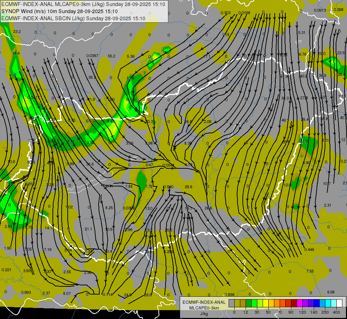
Task: Click the violet swatch before the 160 tick
Action: coord(311,303)
